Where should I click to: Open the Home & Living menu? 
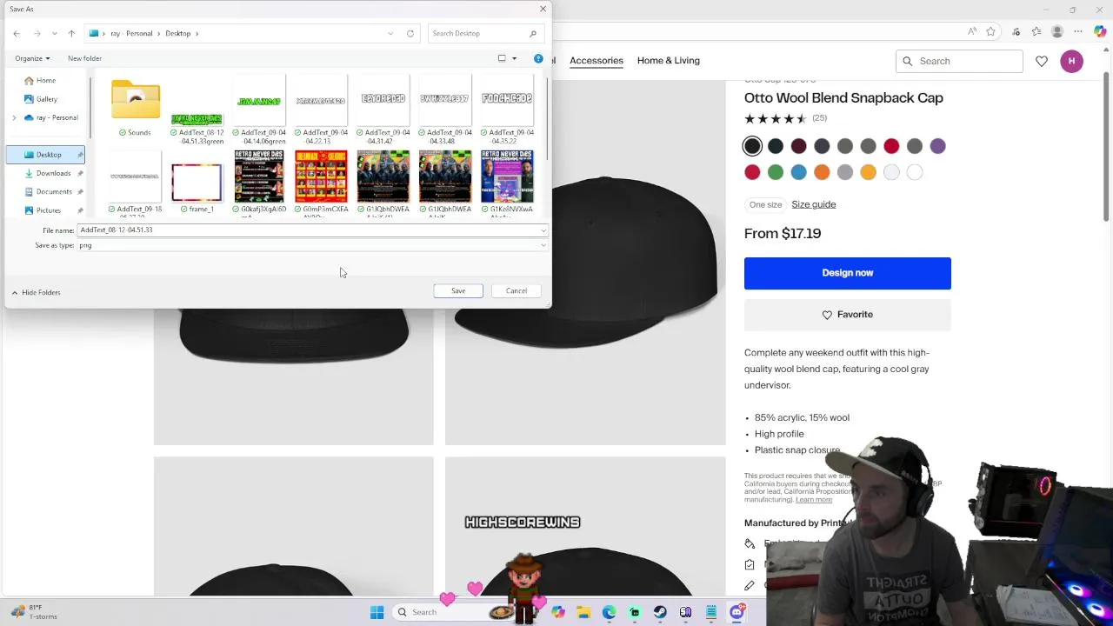[x=668, y=61]
